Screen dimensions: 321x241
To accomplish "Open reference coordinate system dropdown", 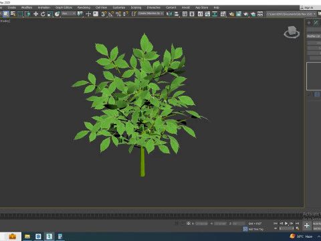I will pyautogui.click(x=69, y=13).
